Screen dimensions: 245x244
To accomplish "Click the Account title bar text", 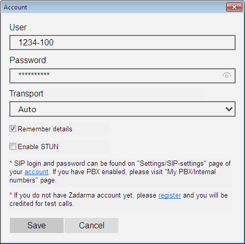I will 16,7.
